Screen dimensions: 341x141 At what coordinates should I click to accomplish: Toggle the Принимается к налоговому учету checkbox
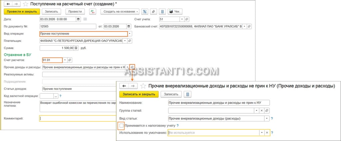pyautogui.click(x=121, y=126)
